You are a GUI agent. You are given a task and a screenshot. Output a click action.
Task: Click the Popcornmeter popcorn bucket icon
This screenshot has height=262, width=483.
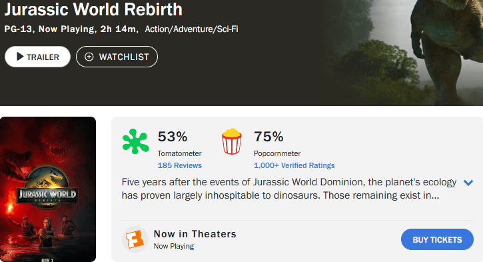tap(232, 141)
